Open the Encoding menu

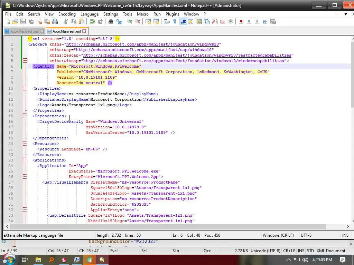[67, 14]
